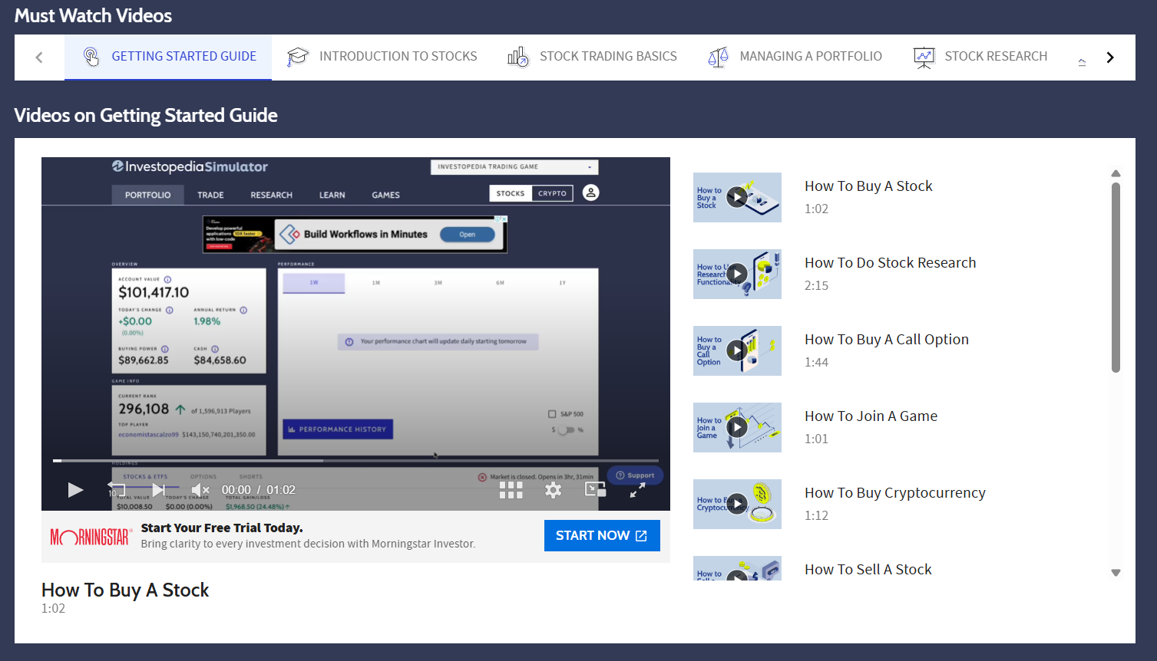Rewind the video 10 seconds
1157x661 pixels.
[116, 490]
